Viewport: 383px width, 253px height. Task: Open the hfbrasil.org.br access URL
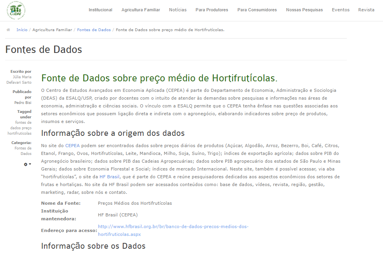(x=173, y=227)
